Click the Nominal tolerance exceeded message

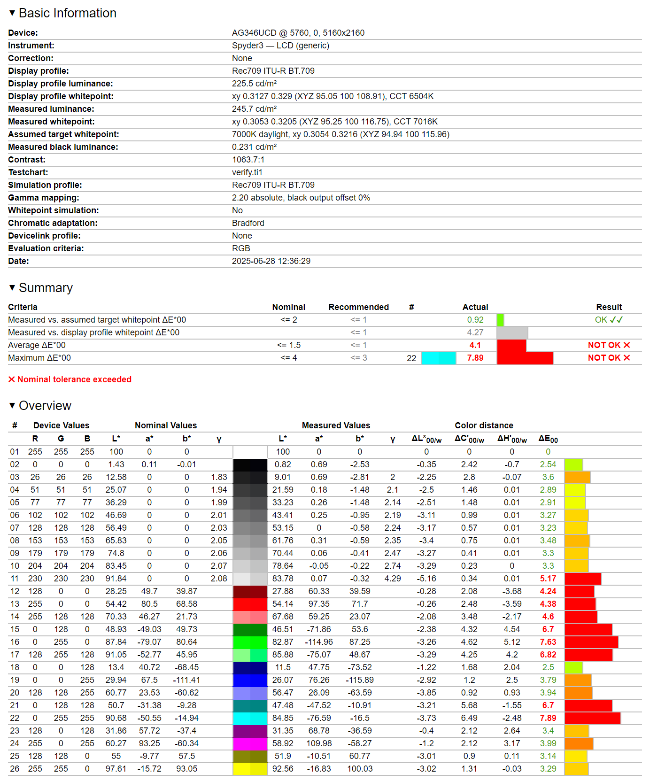(74, 379)
